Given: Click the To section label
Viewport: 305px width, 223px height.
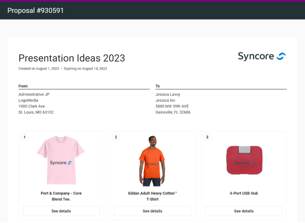Looking at the screenshot, I should (158, 86).
